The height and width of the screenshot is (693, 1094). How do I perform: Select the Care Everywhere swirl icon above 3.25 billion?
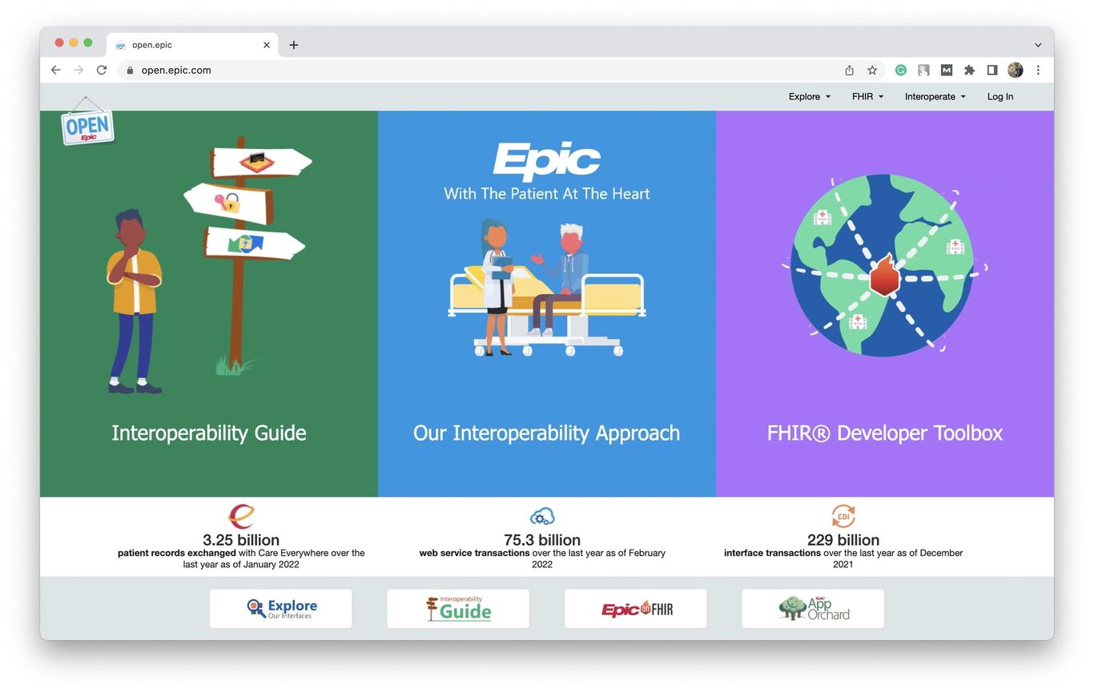241,516
